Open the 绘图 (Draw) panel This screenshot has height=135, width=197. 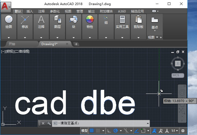pyautogui.click(x=9, y=22)
